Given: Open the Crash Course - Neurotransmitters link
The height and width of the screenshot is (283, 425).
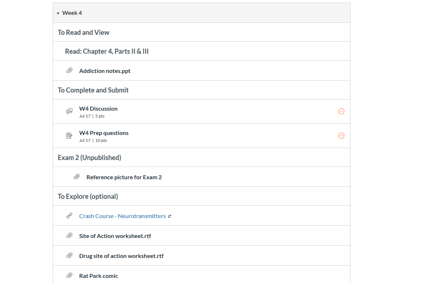Looking at the screenshot, I should pos(122,216).
